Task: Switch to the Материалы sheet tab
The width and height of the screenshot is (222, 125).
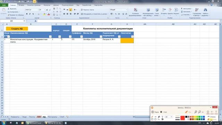Action: coord(52,117)
